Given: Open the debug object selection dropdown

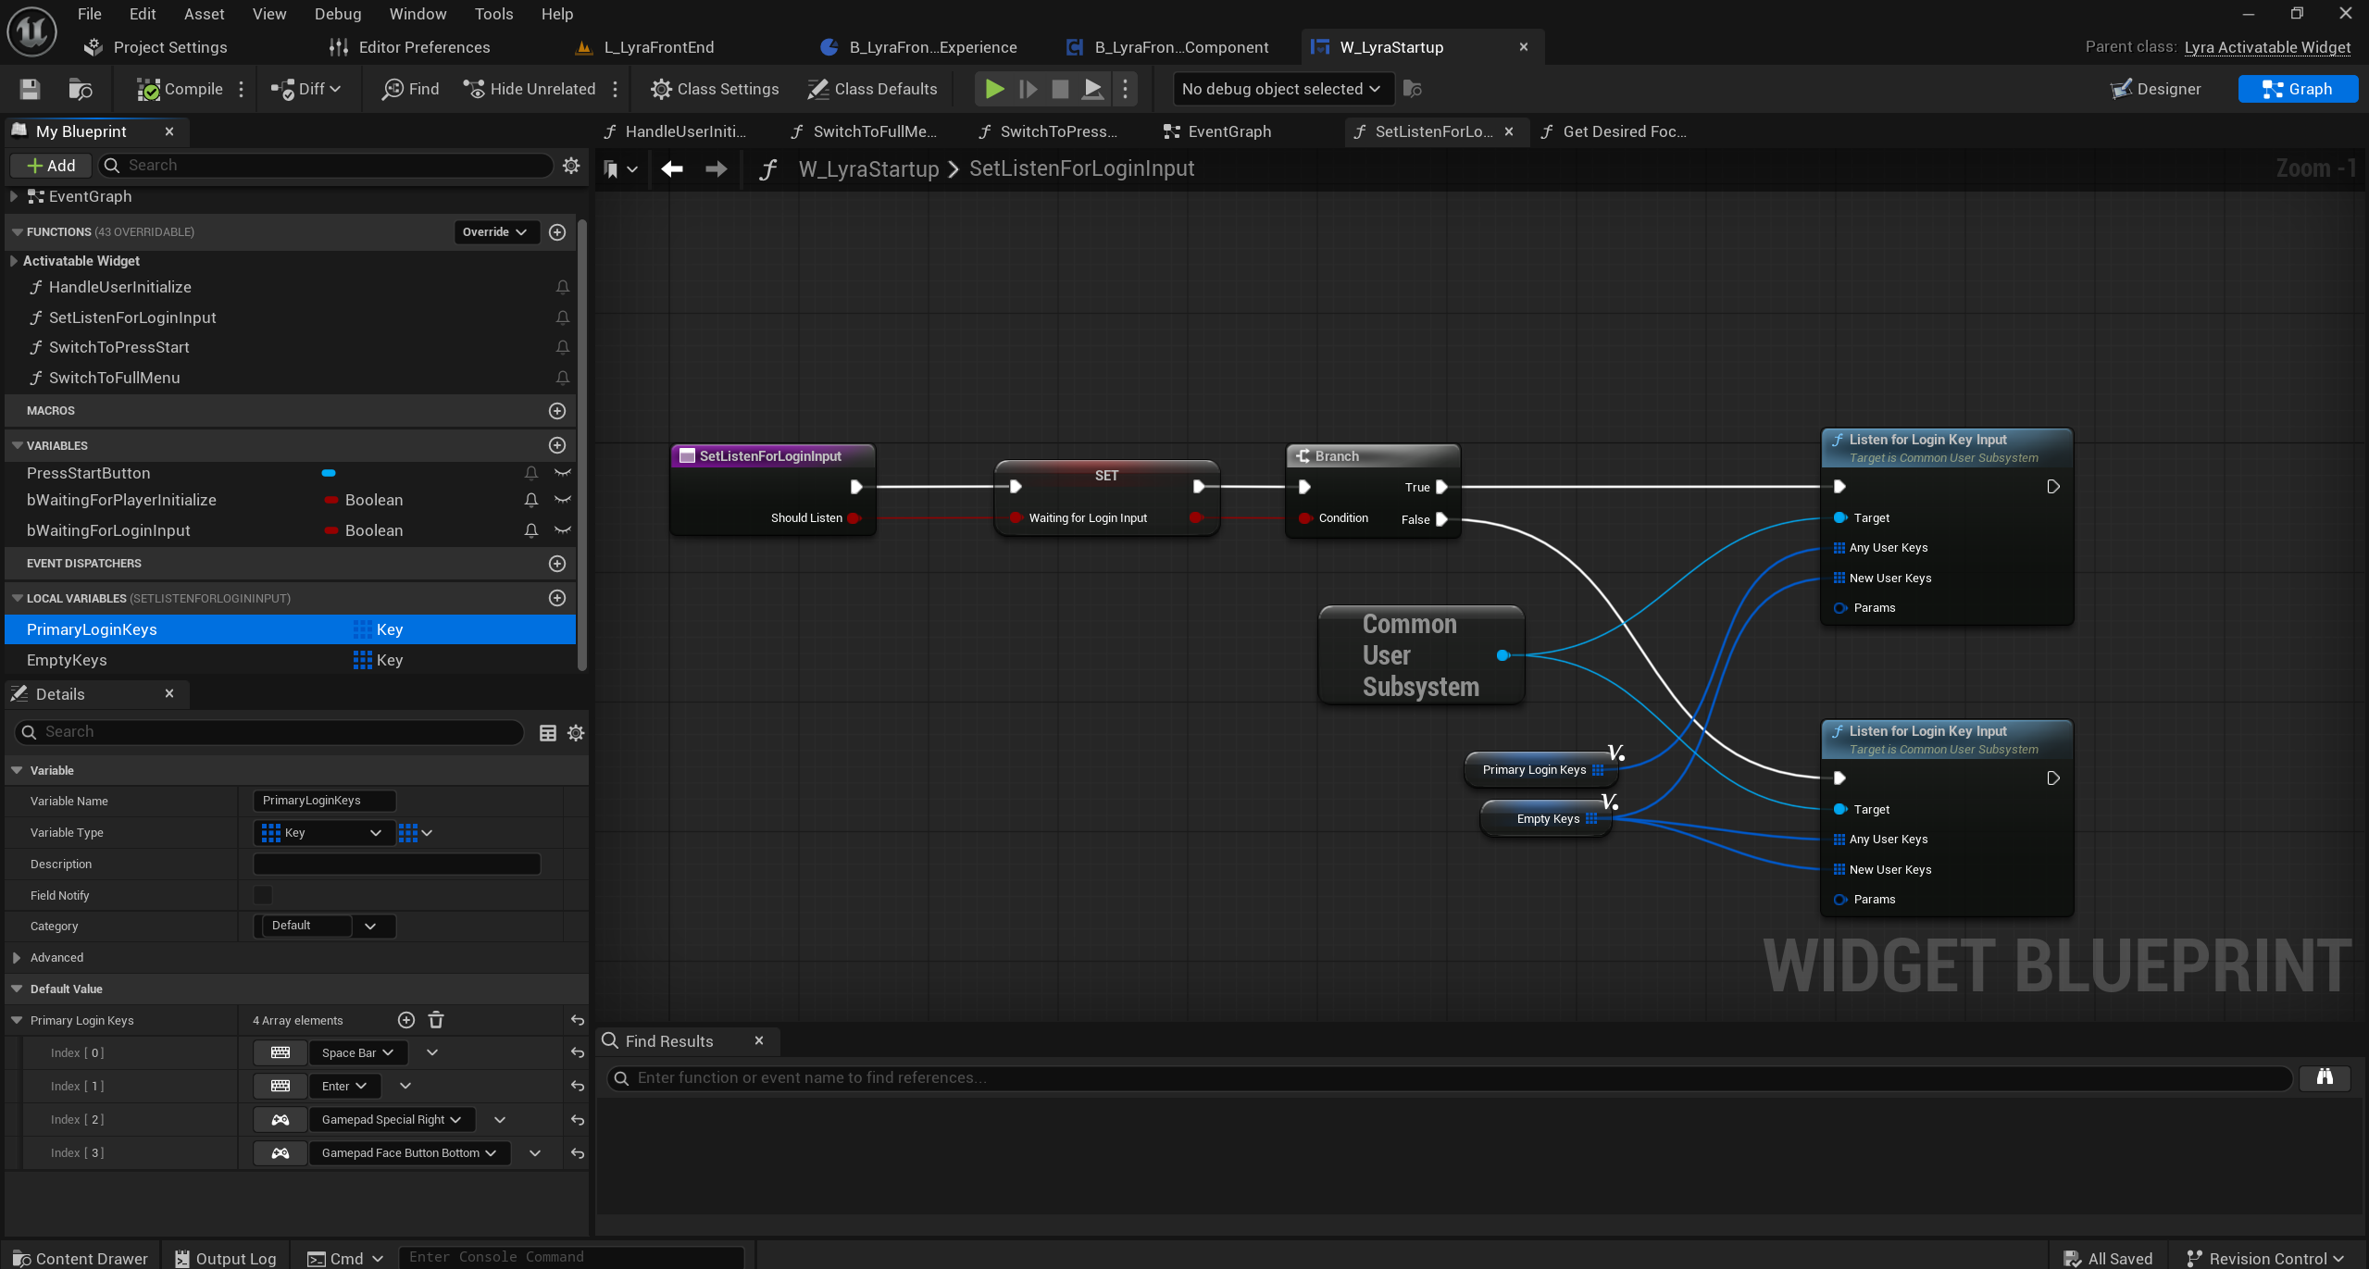Looking at the screenshot, I should click(x=1280, y=89).
